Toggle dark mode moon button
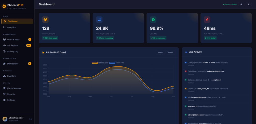This screenshot has width=256, height=124. click(x=249, y=4)
